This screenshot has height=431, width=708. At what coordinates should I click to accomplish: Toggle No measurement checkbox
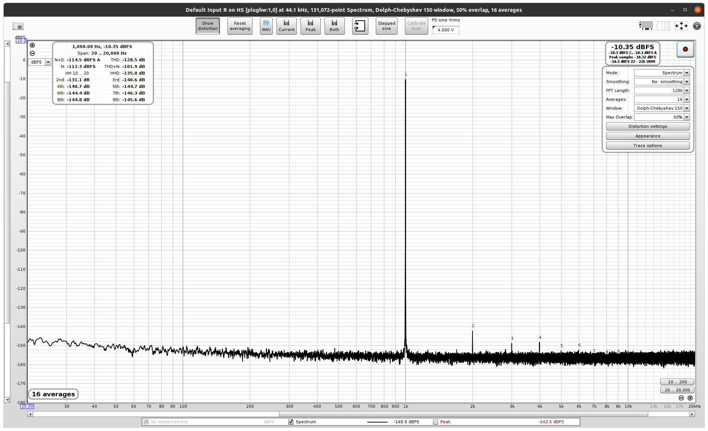point(146,422)
